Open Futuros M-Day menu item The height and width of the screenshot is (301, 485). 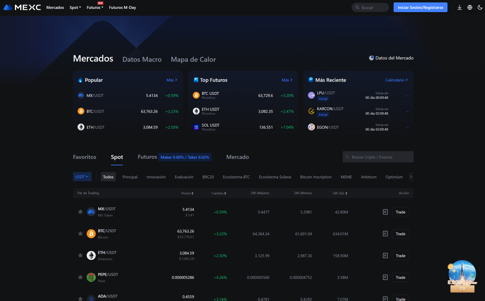tap(122, 7)
